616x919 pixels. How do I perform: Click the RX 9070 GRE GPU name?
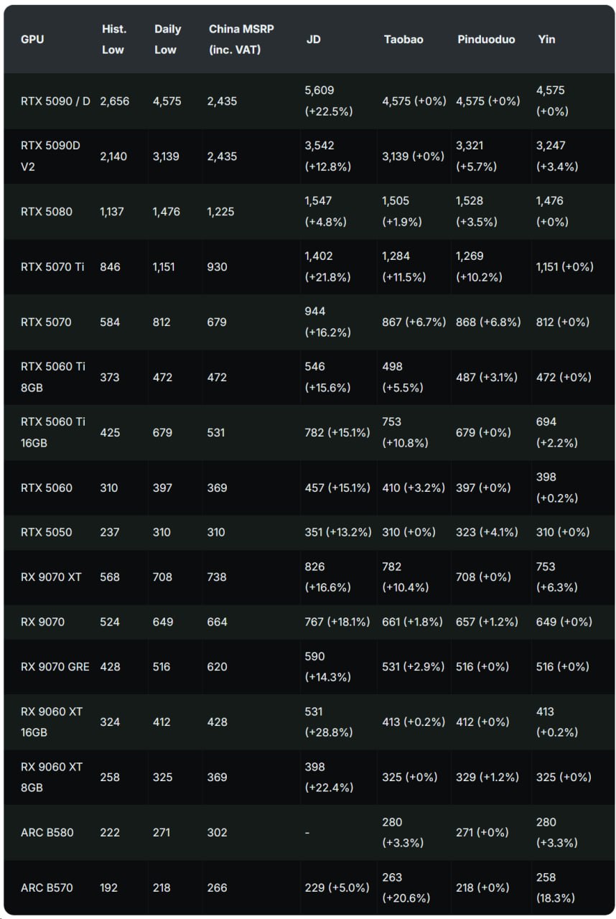click(55, 667)
